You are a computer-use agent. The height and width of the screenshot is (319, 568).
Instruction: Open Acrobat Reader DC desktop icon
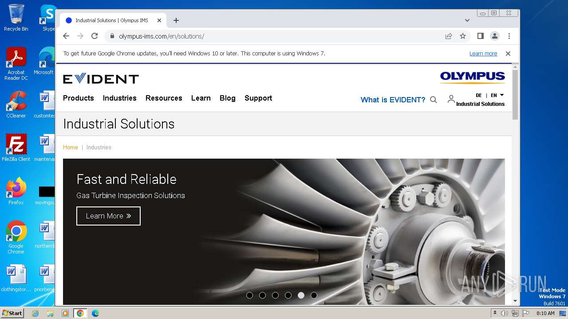click(x=16, y=64)
